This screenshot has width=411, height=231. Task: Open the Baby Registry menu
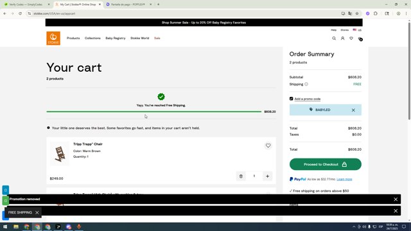[116, 38]
